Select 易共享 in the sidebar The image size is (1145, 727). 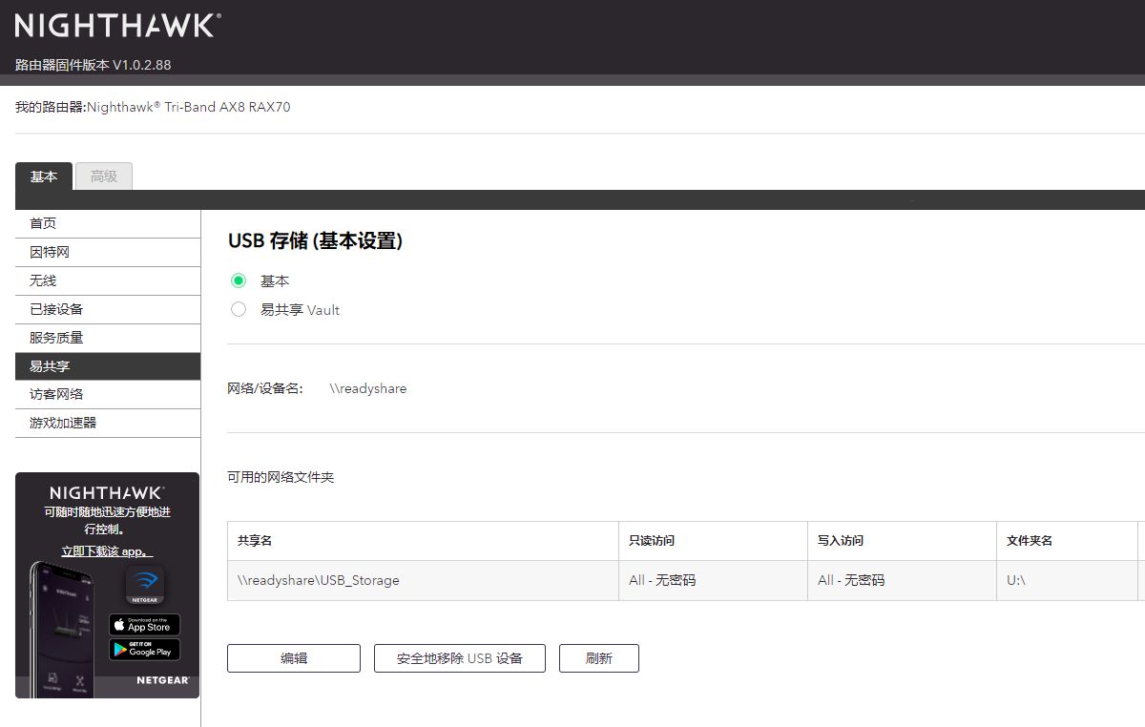point(108,366)
